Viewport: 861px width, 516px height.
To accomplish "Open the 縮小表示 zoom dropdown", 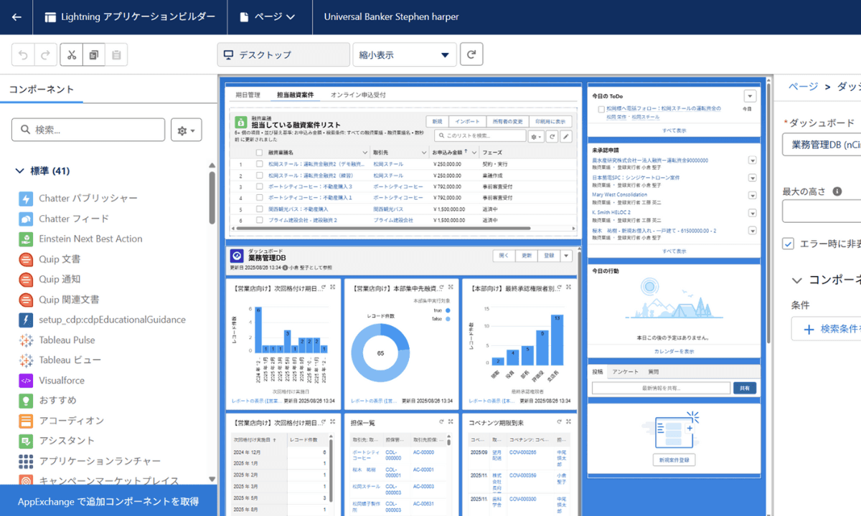I will coord(404,54).
